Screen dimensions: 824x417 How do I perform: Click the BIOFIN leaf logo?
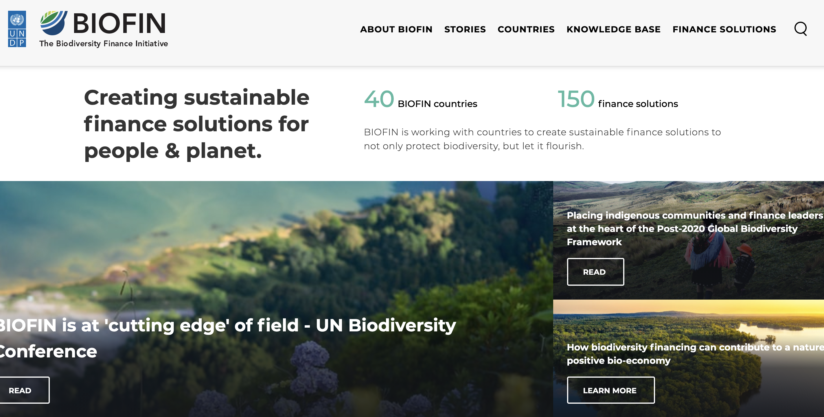point(54,23)
